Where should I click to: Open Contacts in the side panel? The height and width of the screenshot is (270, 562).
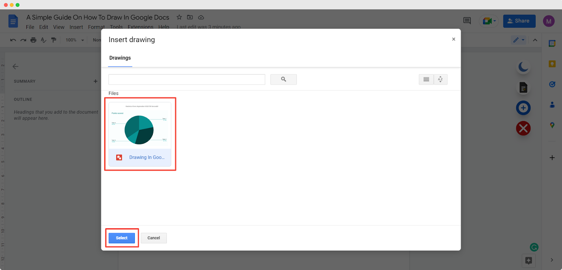click(552, 104)
